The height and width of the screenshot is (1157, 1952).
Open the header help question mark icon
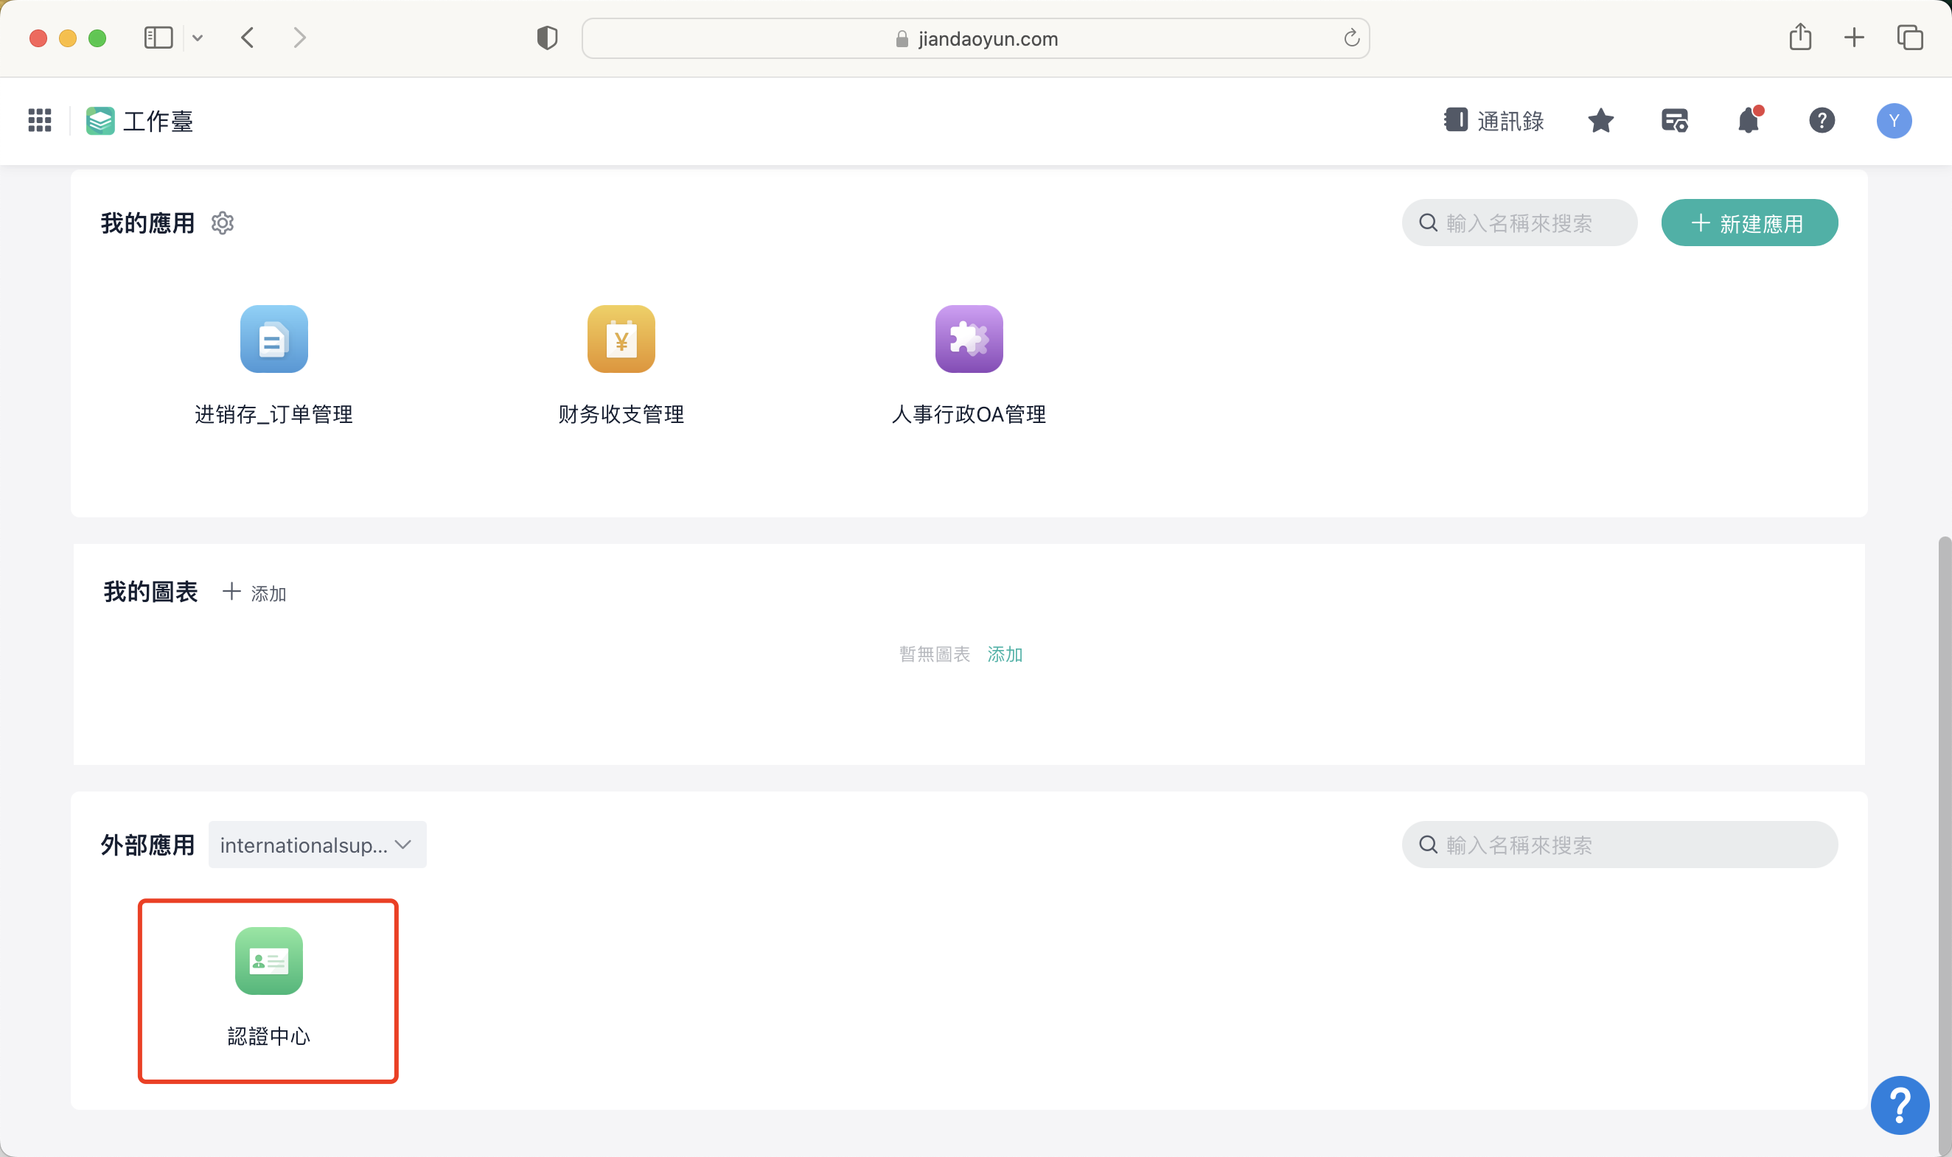[1821, 121]
